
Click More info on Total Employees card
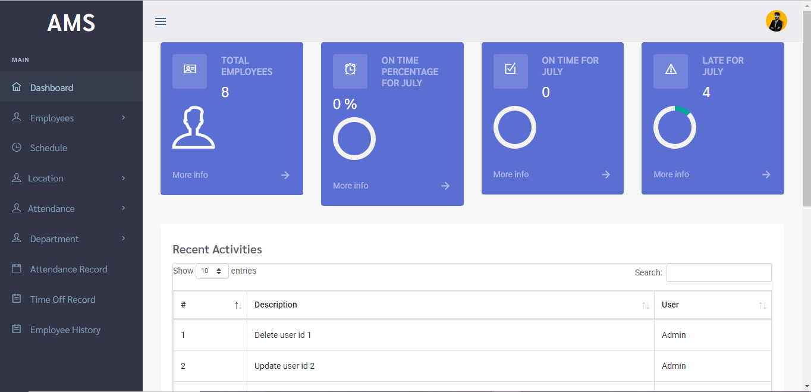pyautogui.click(x=190, y=175)
